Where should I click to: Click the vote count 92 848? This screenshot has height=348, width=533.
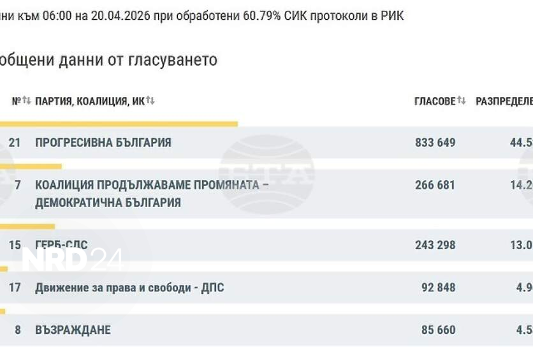438,287
